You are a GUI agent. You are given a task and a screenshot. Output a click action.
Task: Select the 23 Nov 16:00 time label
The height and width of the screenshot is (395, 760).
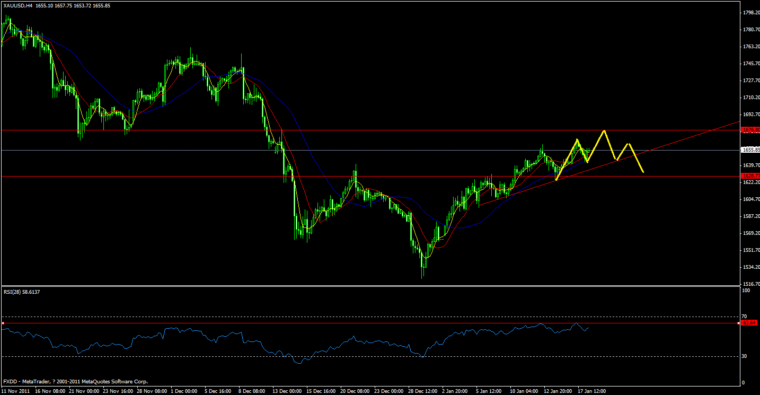click(118, 391)
